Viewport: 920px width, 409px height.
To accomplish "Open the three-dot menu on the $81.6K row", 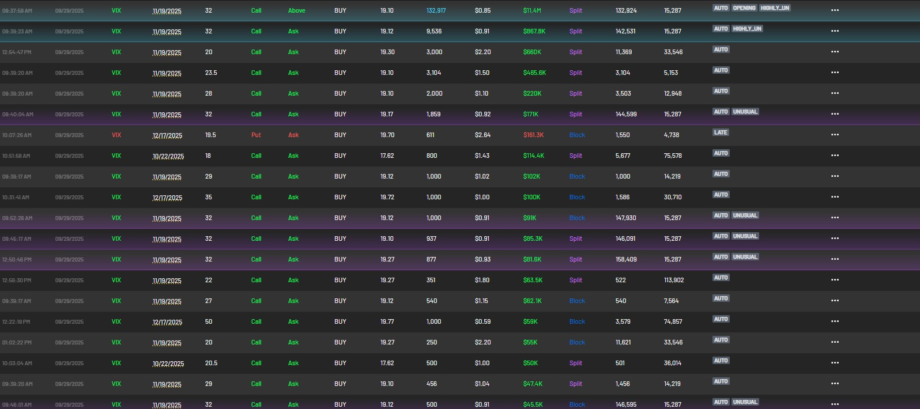I will 835,259.
